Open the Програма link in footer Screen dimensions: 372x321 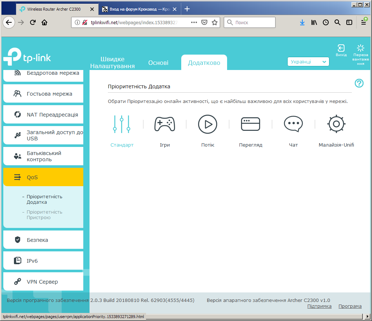[x=350, y=306]
